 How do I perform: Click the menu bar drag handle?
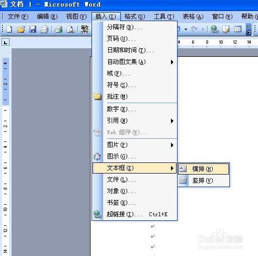click(3, 17)
